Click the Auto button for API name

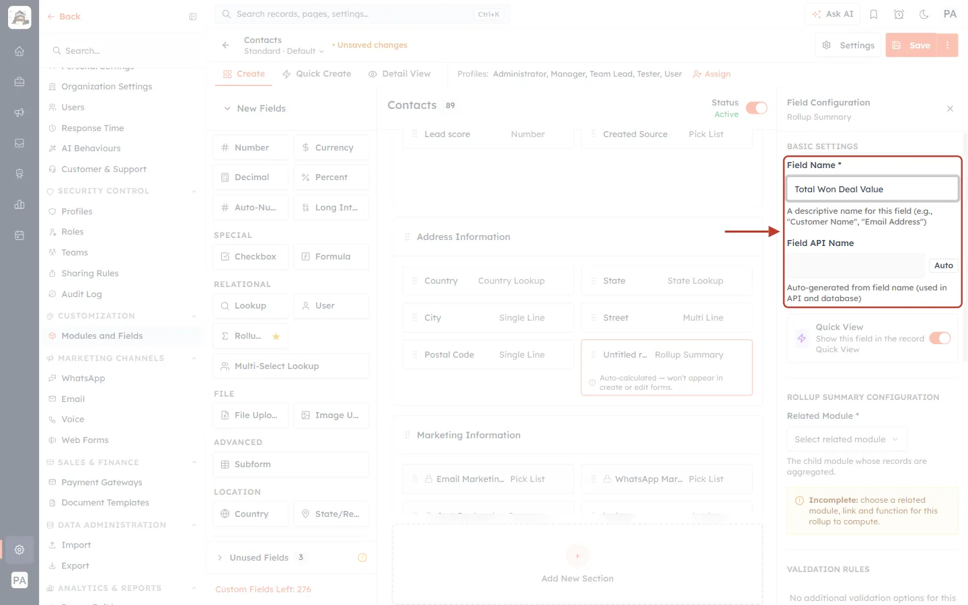[x=943, y=266]
